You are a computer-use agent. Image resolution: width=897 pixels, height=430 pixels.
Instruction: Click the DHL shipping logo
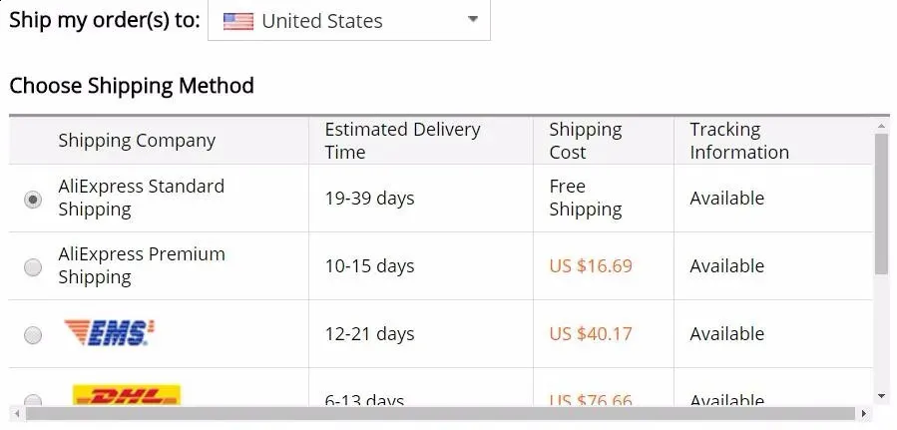point(126,396)
